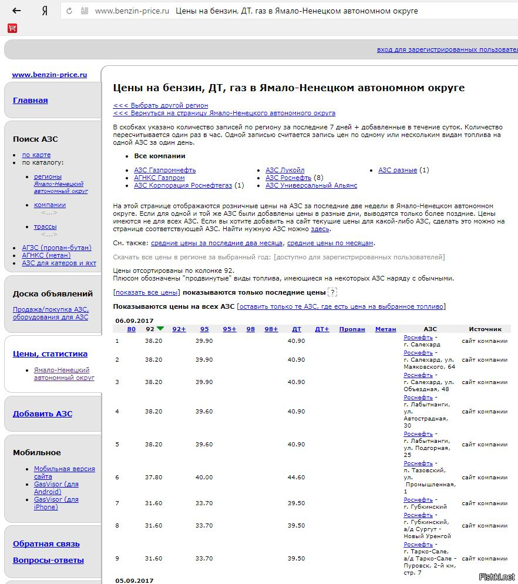
Task: Sort the table by the 98 column
Action: 251,329
